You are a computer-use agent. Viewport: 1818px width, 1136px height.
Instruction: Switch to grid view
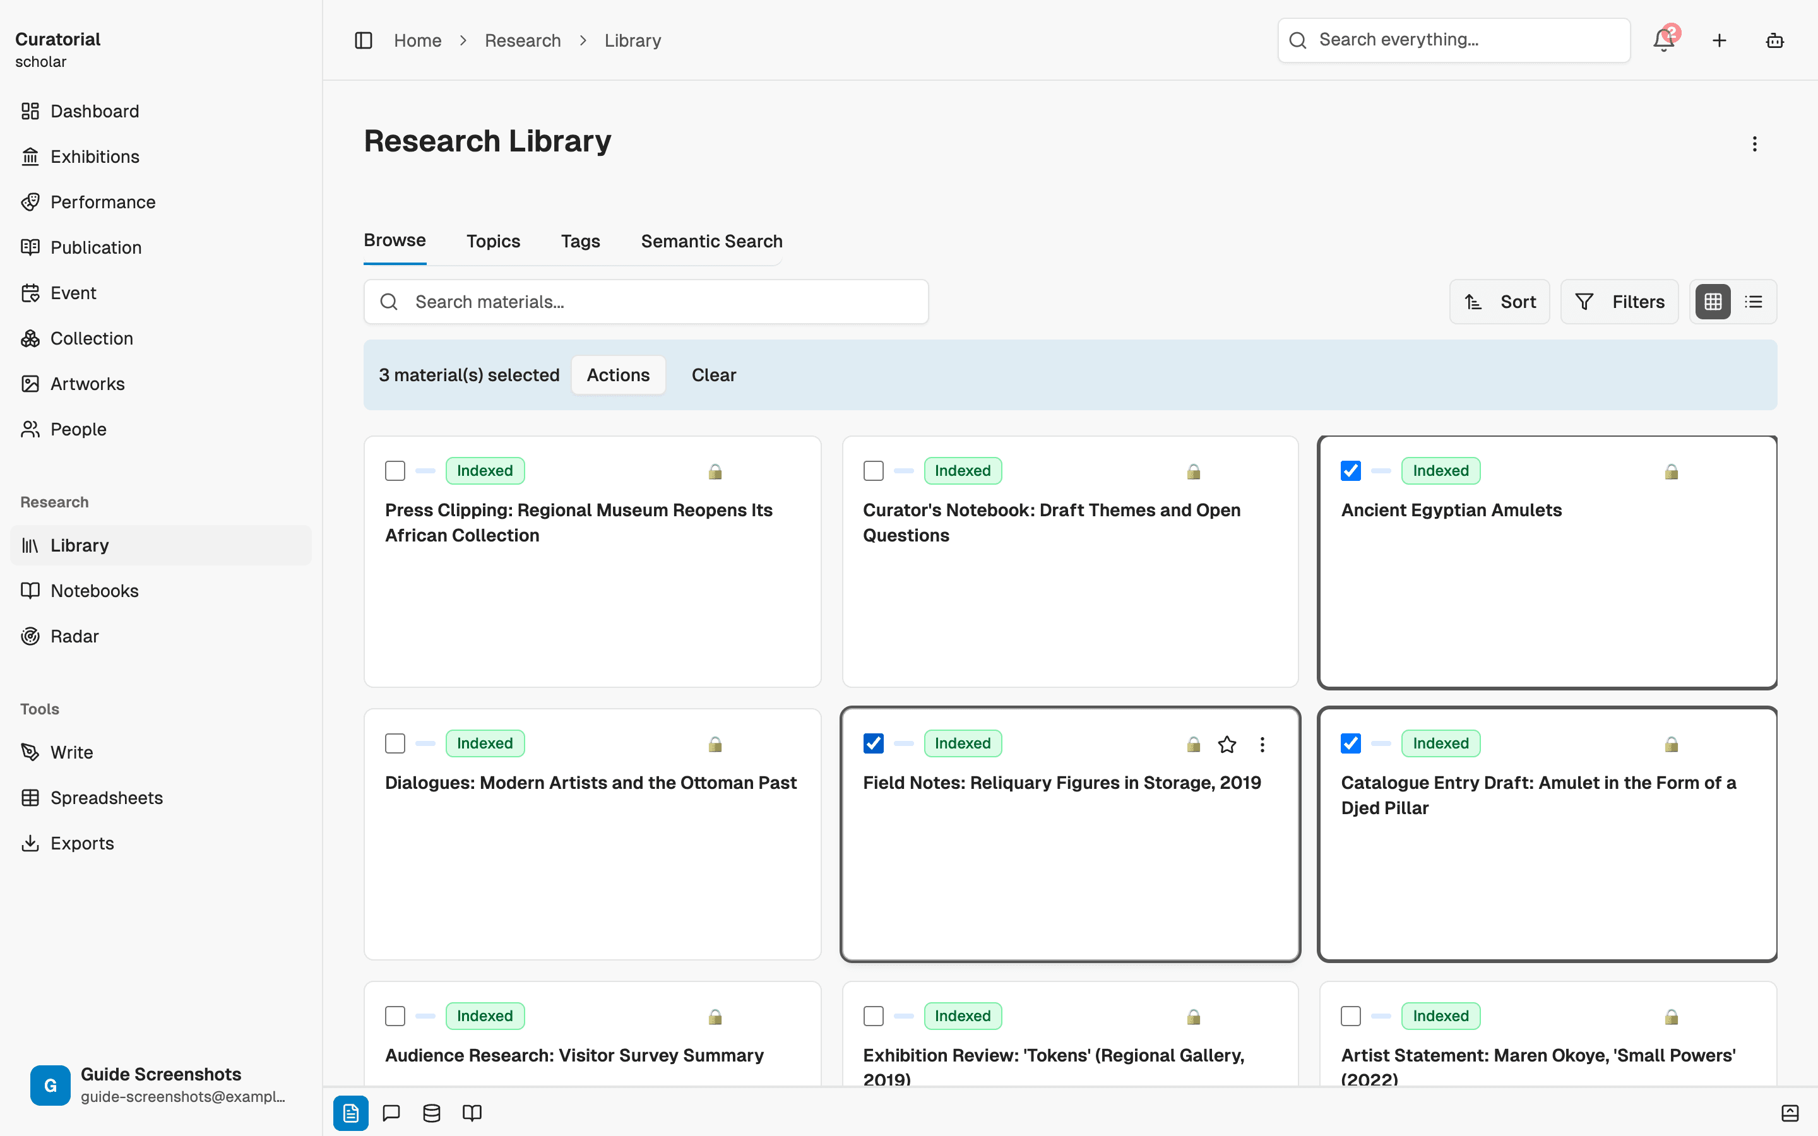[x=1713, y=302]
